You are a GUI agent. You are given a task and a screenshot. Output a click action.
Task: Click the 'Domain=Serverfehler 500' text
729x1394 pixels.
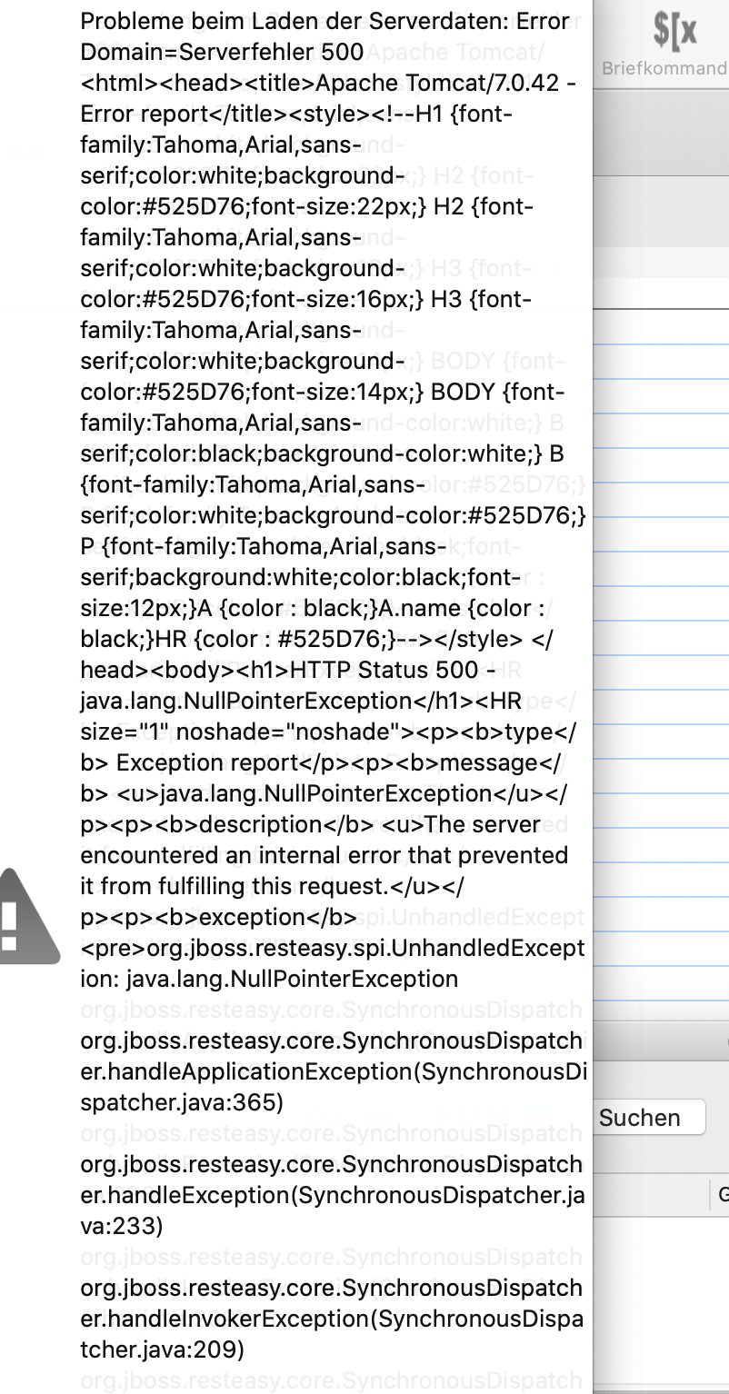[x=222, y=52]
